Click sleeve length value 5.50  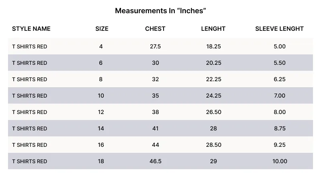click(x=279, y=63)
